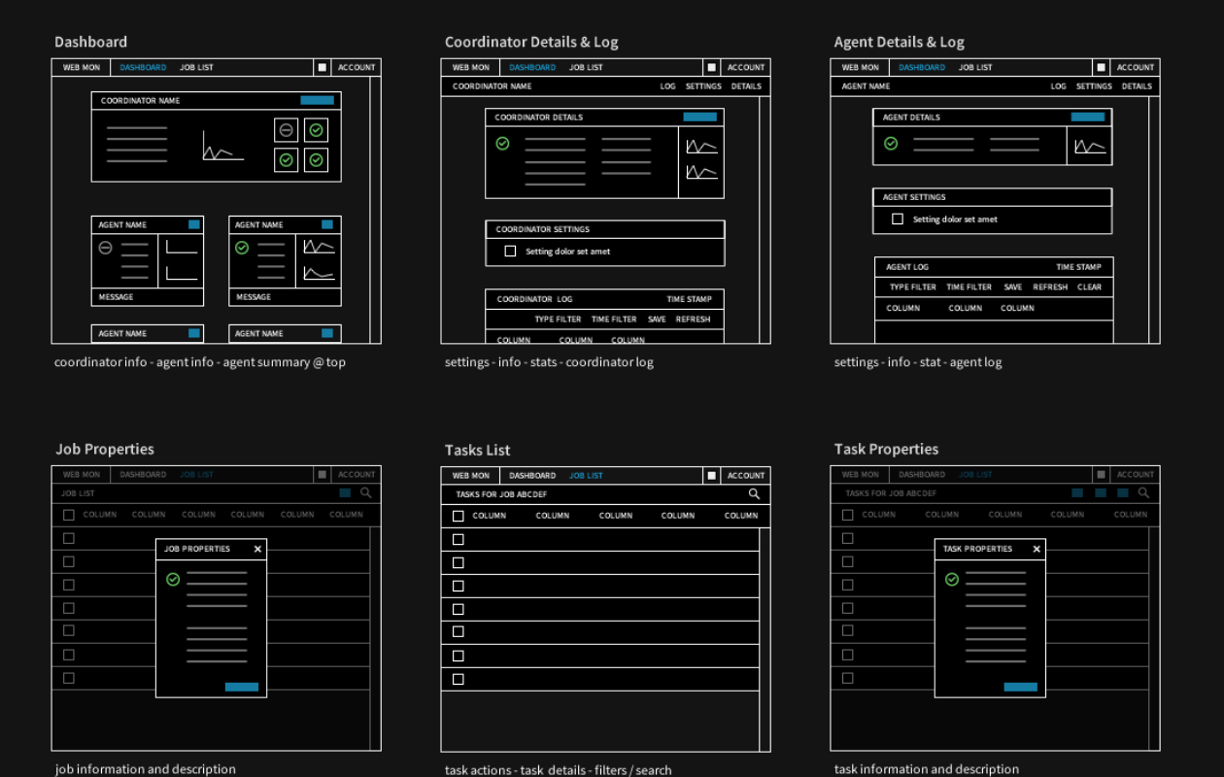This screenshot has width=1224, height=777.
Task: Click the boxed minus status icon in Dashboard coordinator card
Action: click(x=286, y=130)
